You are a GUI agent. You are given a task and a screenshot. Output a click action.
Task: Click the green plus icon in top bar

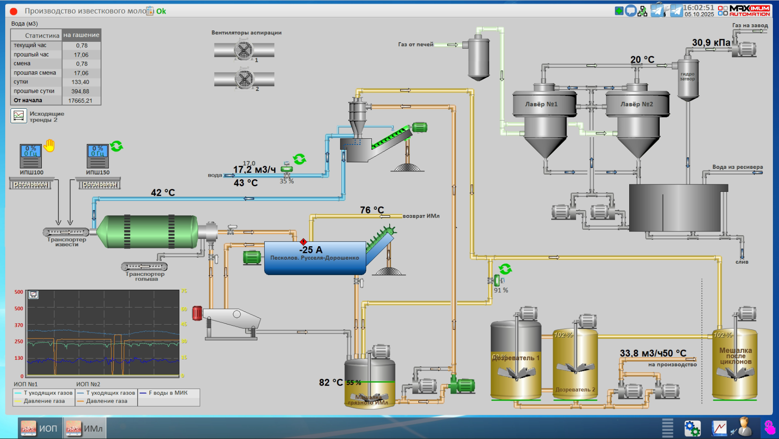point(619,11)
